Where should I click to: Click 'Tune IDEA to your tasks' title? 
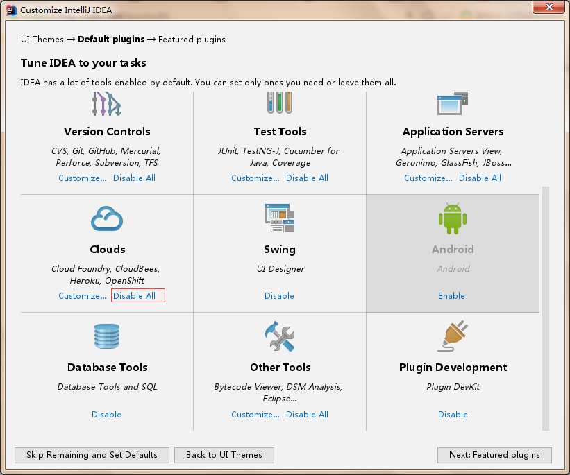click(x=83, y=63)
